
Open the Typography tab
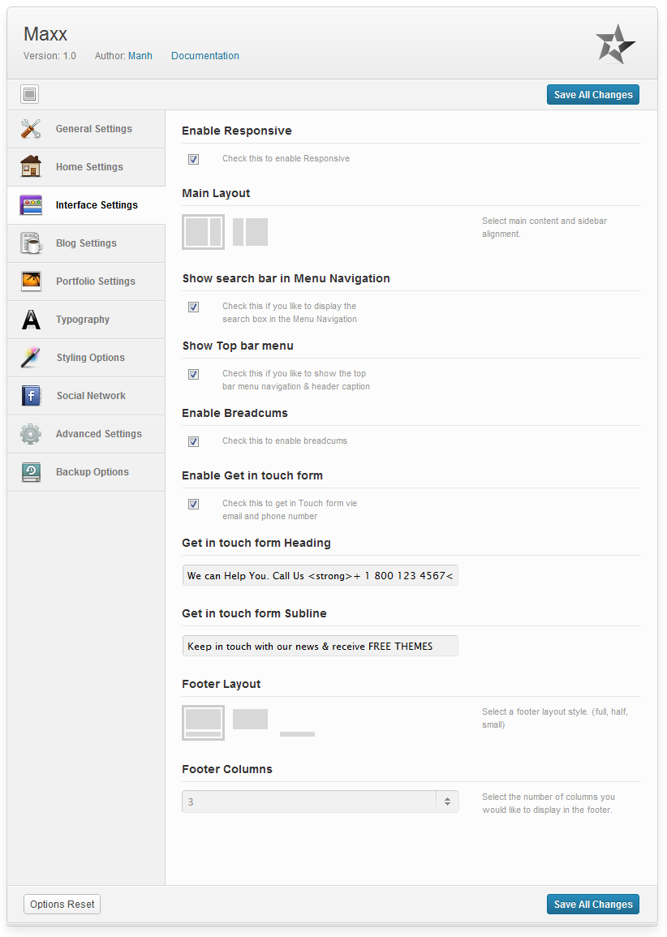[x=86, y=320]
